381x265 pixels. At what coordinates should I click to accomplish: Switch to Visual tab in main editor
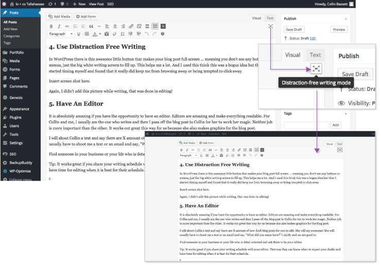(256, 18)
